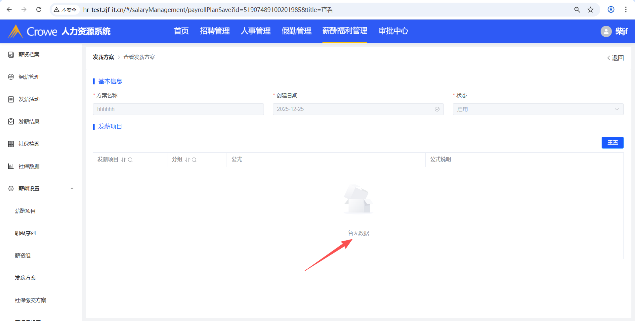Image resolution: width=635 pixels, height=321 pixels.
Task: Click the 返回 link to go back
Action: point(615,58)
